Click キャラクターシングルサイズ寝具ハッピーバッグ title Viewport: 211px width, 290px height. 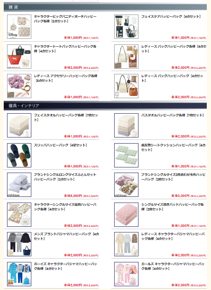pos(65,207)
